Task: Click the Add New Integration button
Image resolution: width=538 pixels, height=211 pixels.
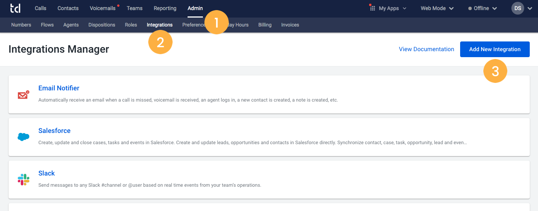Action: (495, 49)
